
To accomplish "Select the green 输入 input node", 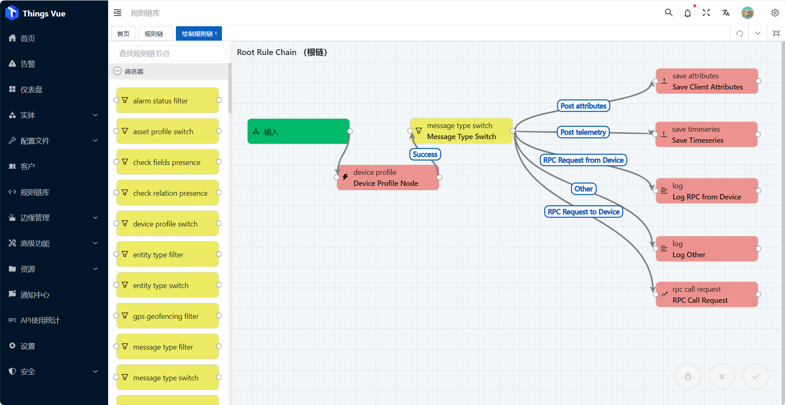I will pyautogui.click(x=298, y=131).
